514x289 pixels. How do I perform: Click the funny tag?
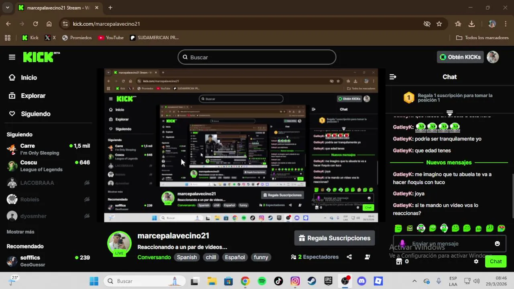(x=261, y=257)
